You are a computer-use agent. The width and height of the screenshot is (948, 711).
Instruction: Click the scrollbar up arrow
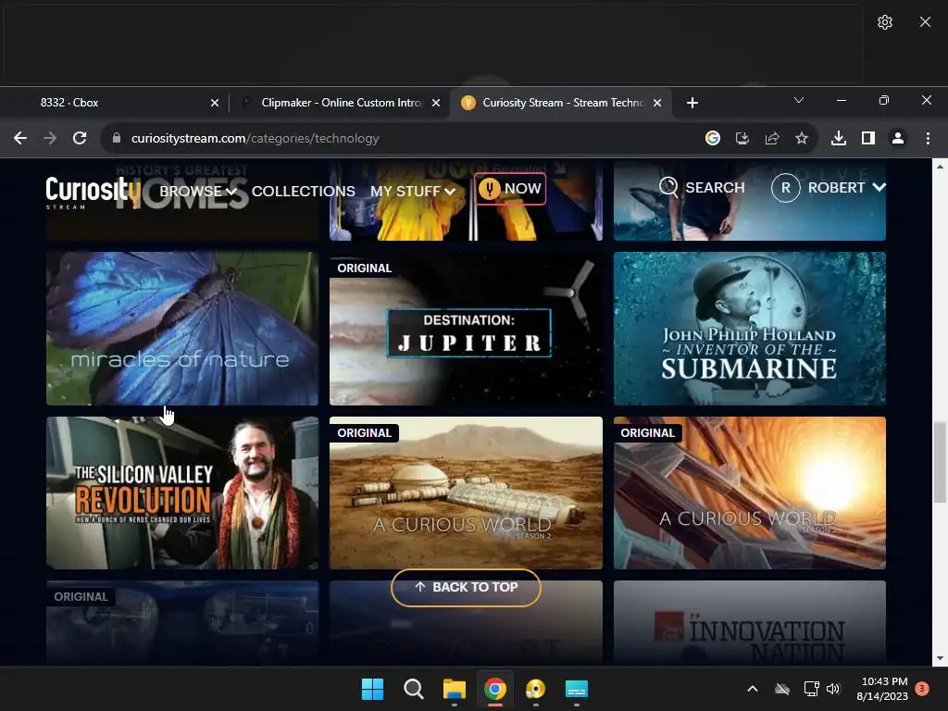(x=940, y=166)
